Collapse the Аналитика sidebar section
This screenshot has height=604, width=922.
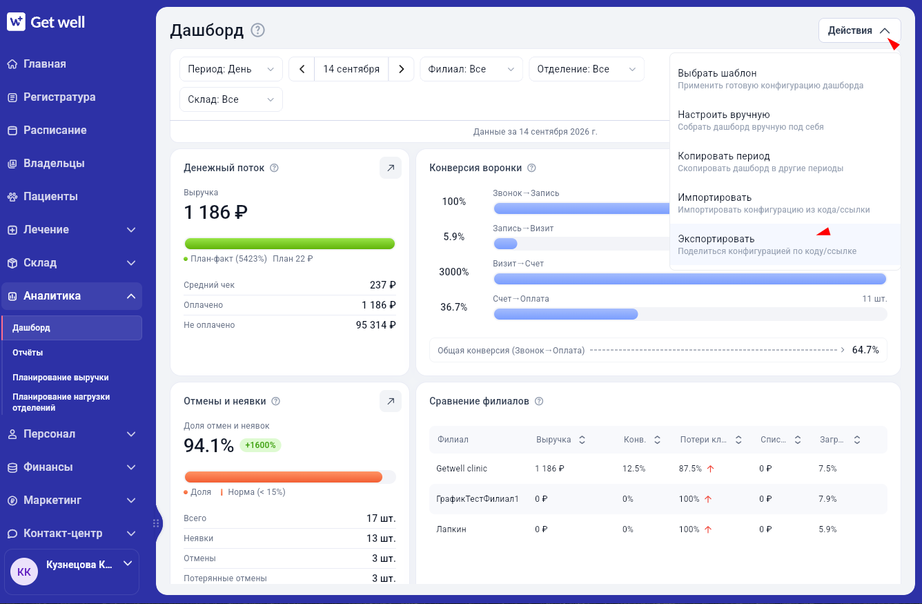pos(72,295)
